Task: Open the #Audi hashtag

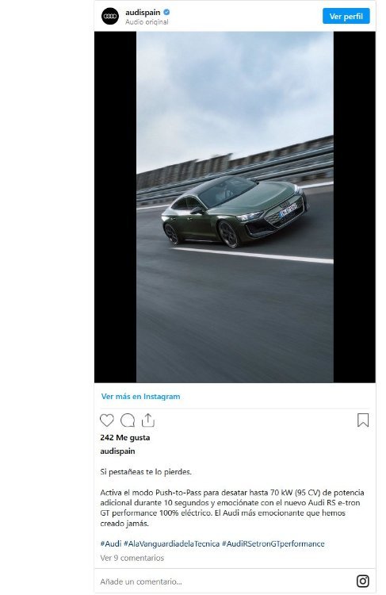Action: click(111, 543)
